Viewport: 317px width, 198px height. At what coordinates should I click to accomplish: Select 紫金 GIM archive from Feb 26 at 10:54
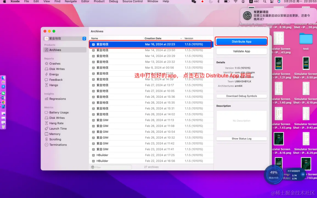(x=151, y=132)
